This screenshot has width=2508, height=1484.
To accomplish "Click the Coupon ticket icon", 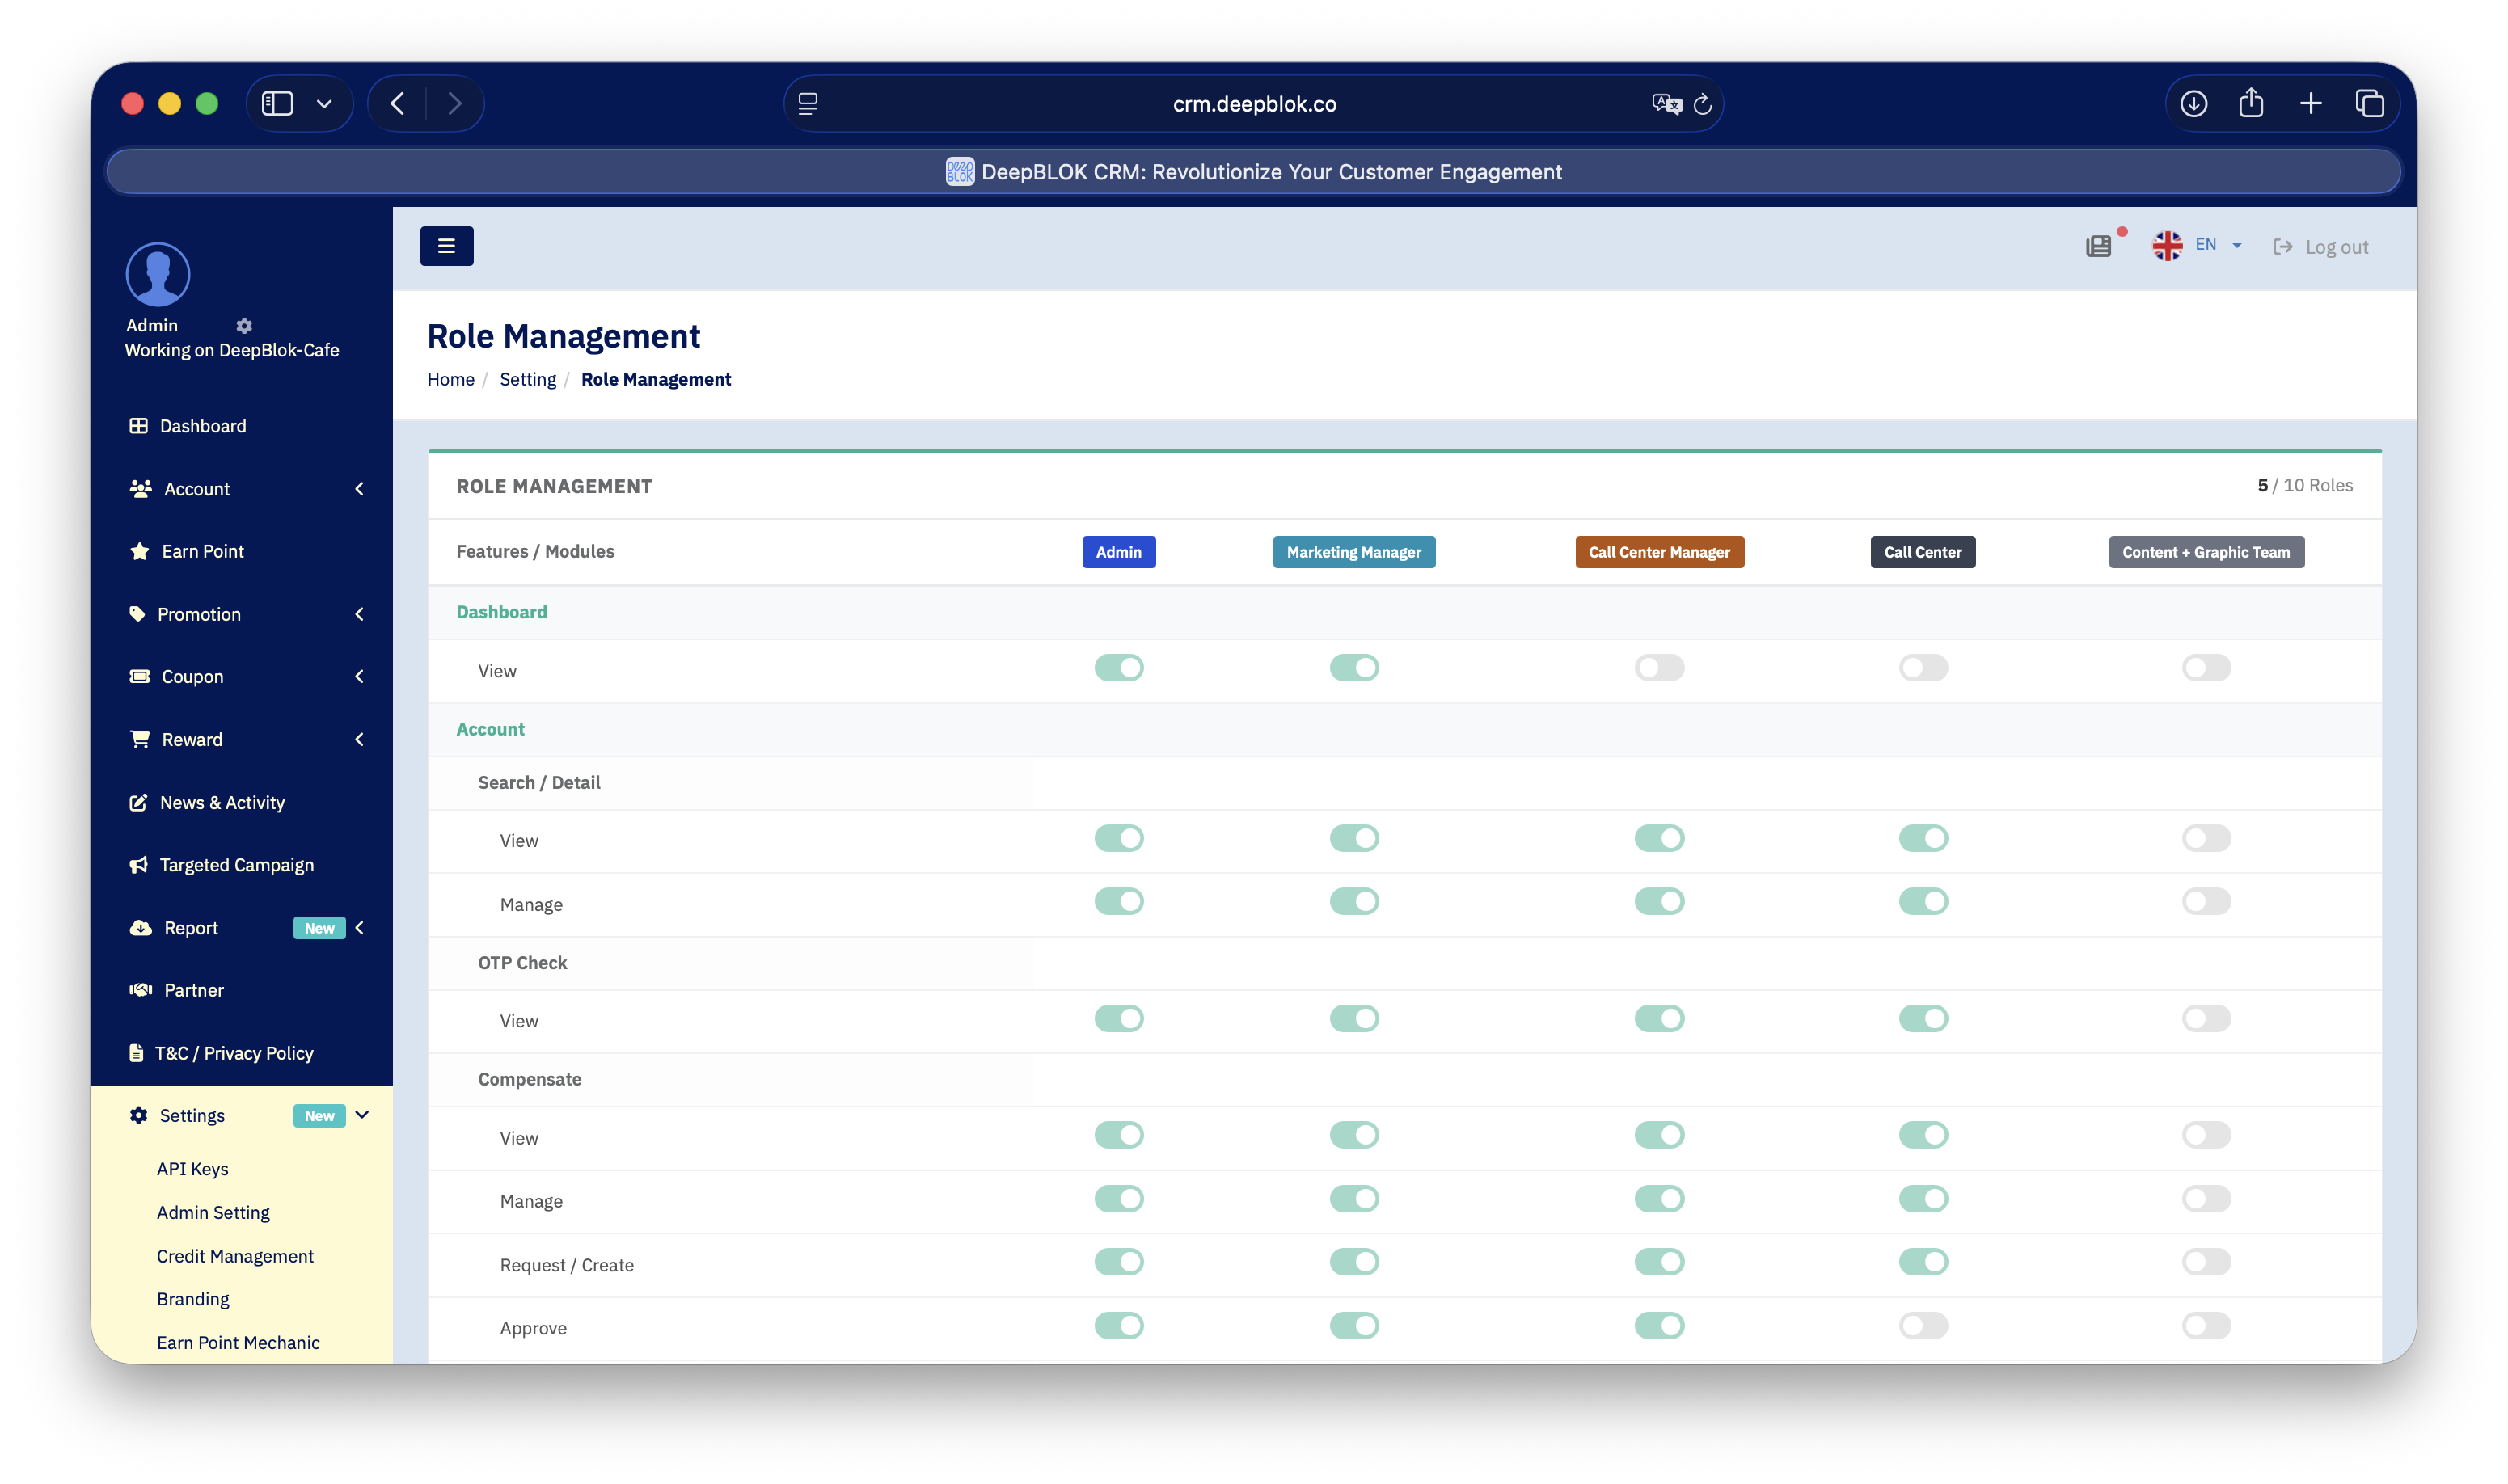I will 140,677.
